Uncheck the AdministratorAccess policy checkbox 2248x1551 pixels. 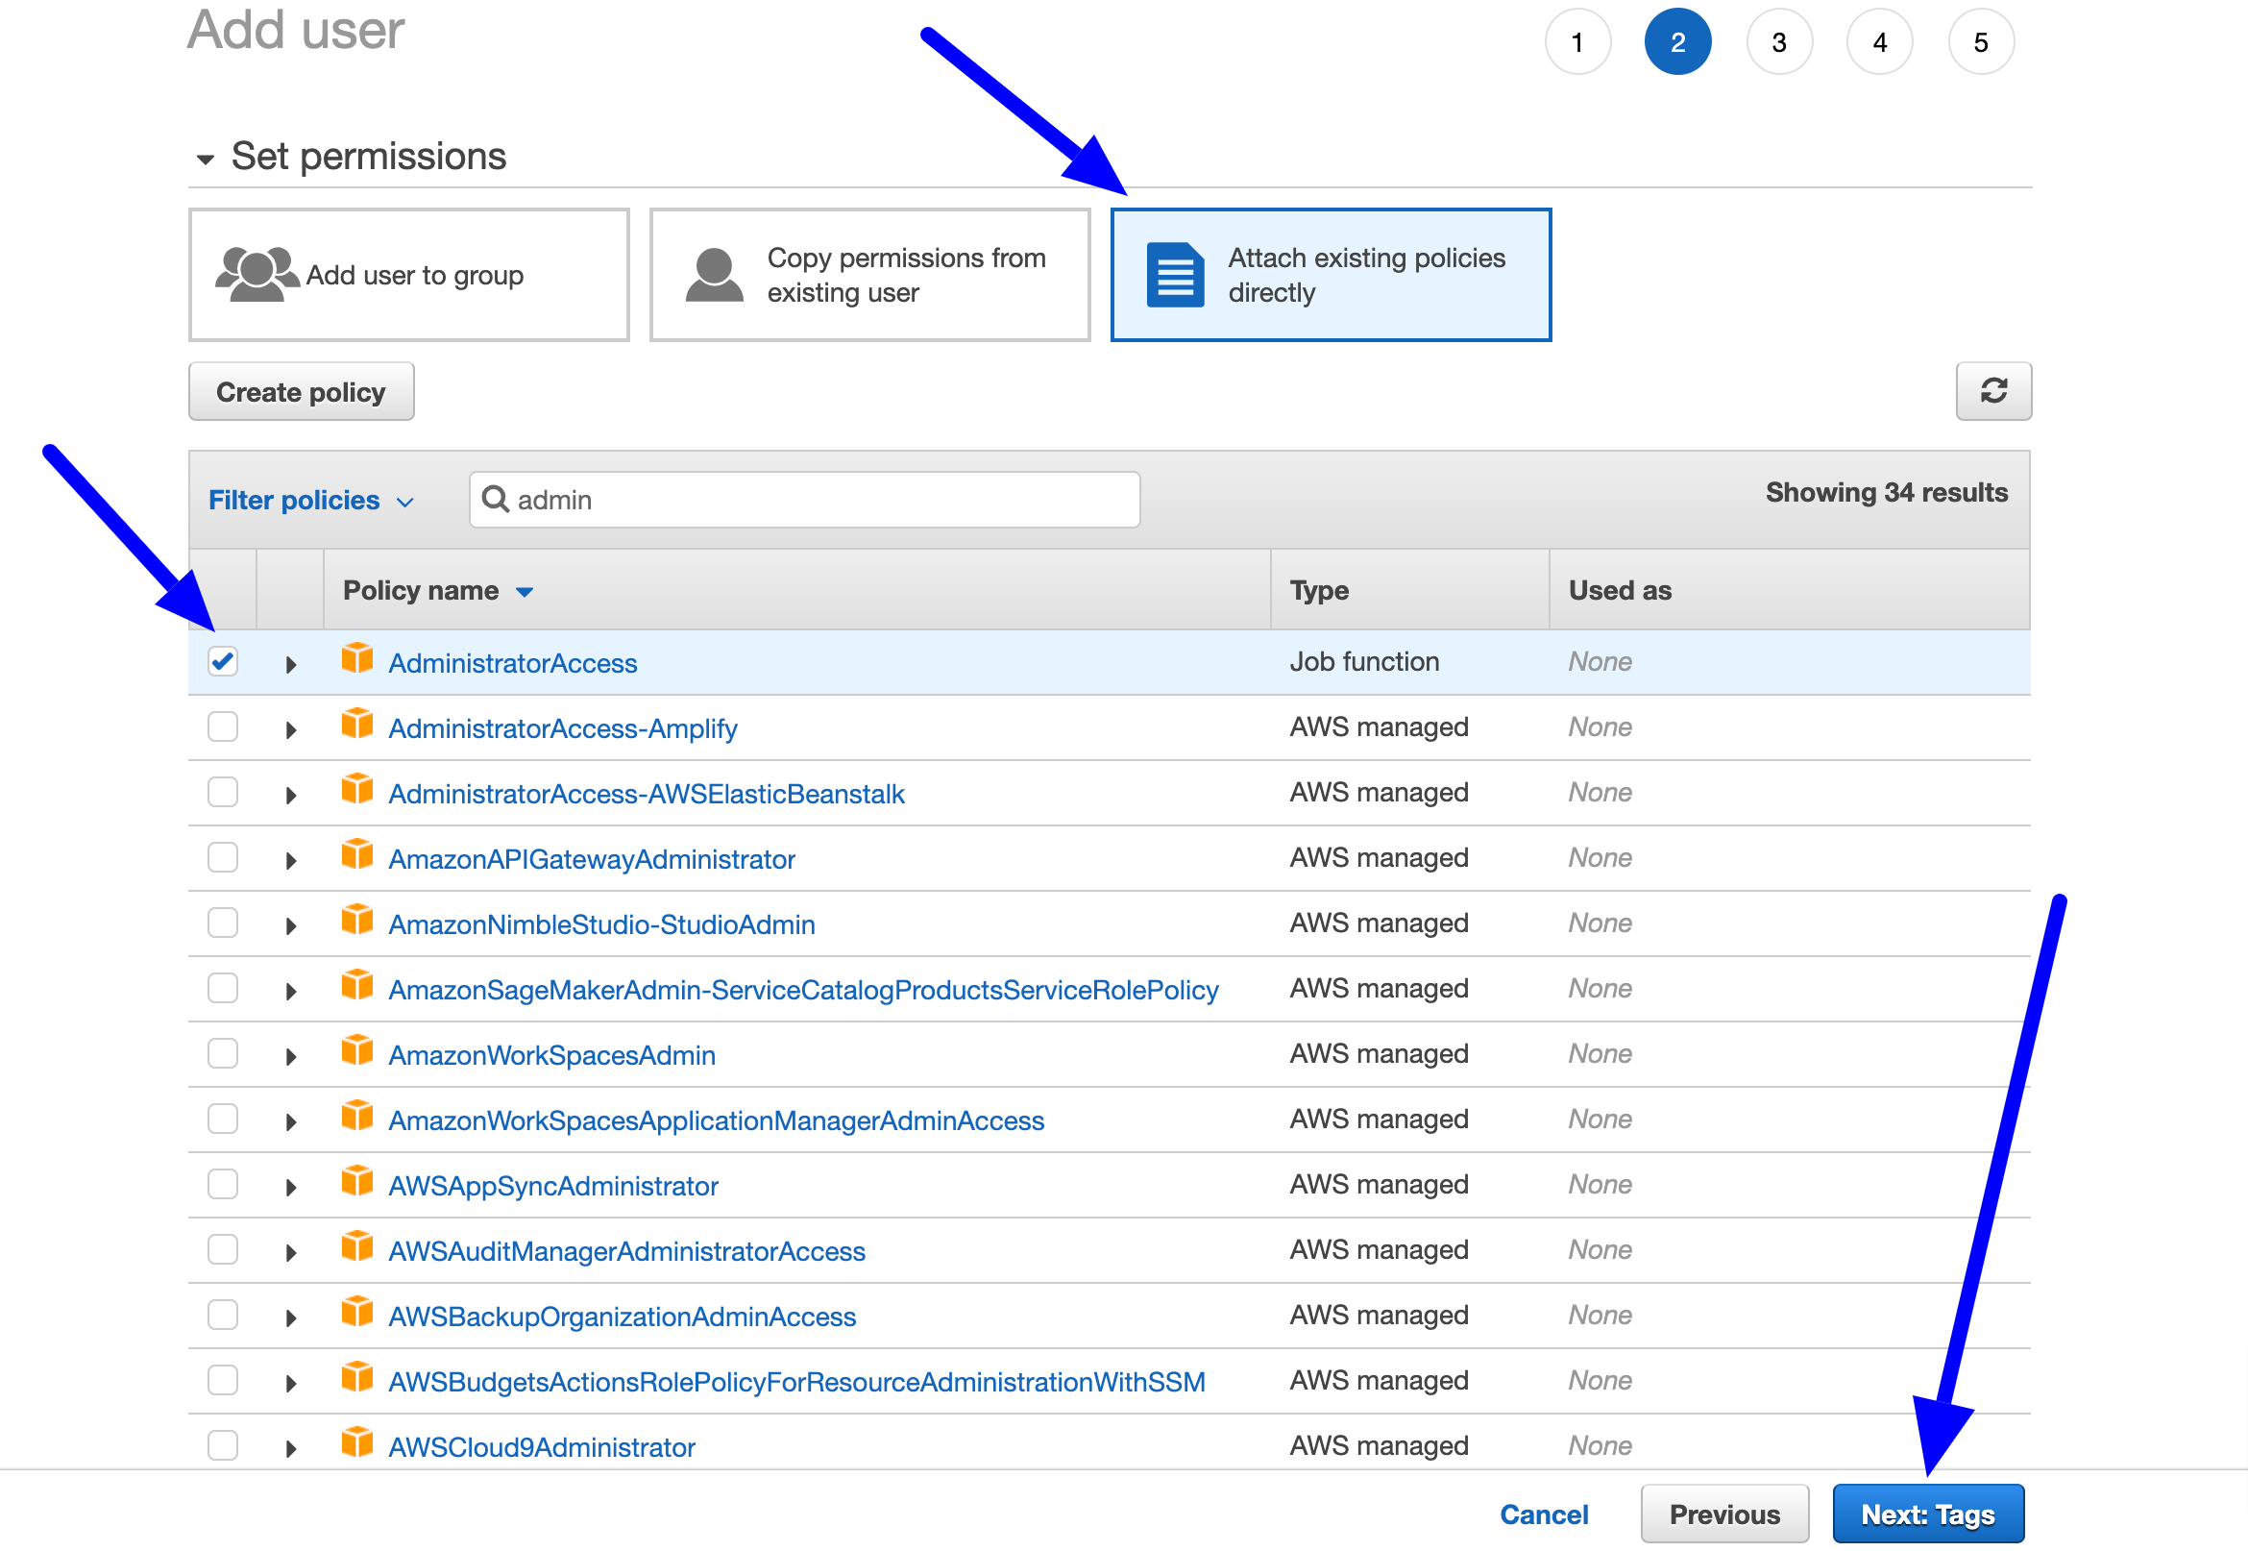click(x=223, y=662)
